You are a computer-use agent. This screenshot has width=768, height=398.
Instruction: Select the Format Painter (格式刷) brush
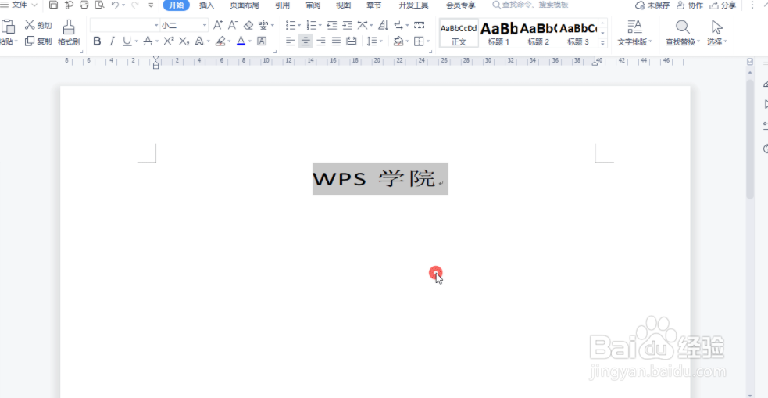[x=69, y=33]
